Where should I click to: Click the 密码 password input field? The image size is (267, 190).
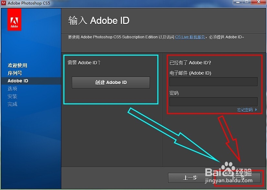point(213,102)
